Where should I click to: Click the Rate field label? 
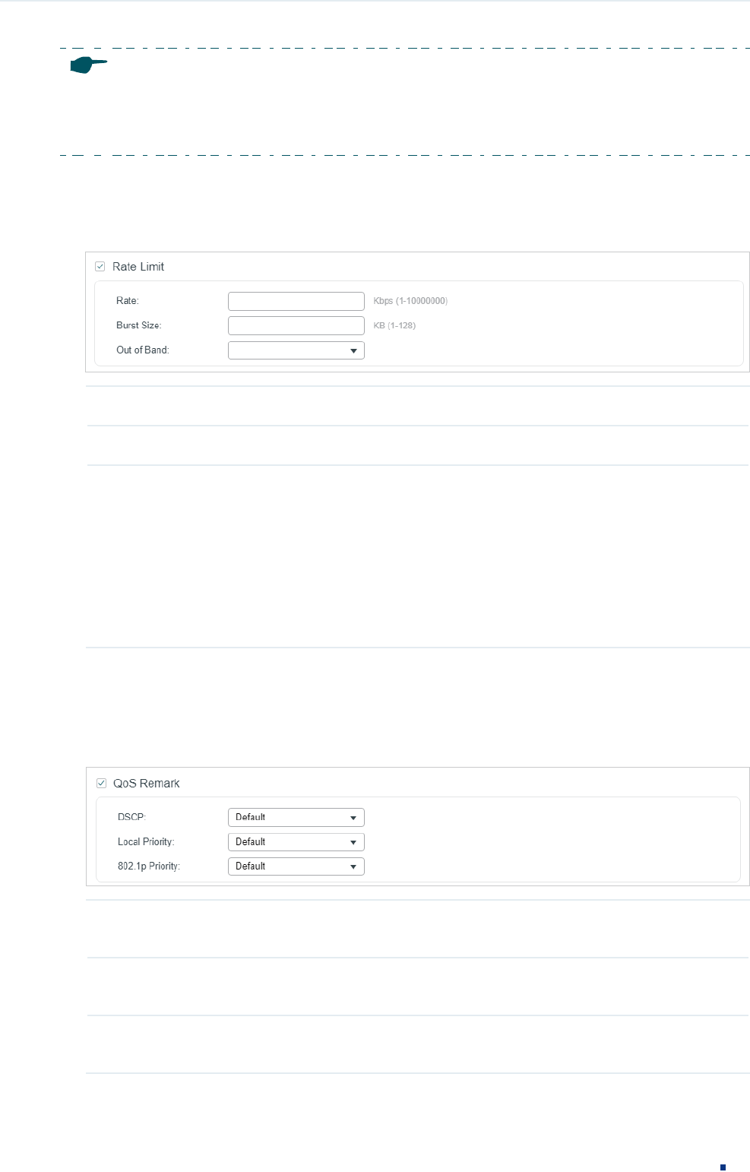[128, 301]
